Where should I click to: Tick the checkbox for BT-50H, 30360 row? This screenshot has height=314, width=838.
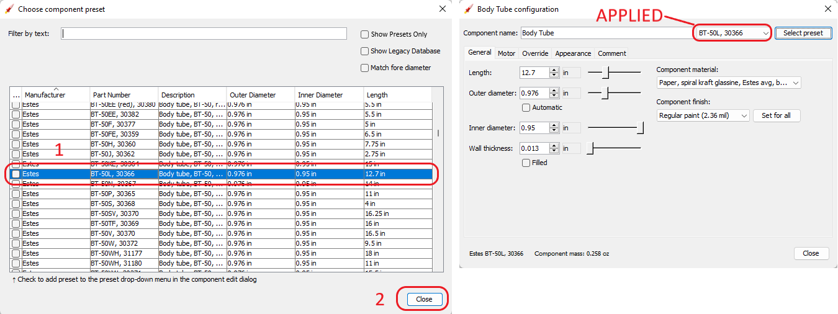[16, 144]
